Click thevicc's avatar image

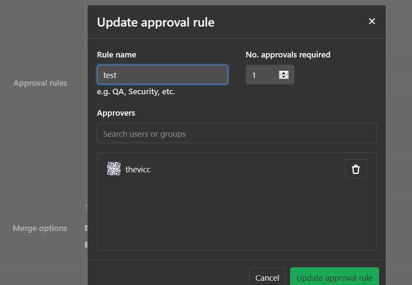[114, 169]
